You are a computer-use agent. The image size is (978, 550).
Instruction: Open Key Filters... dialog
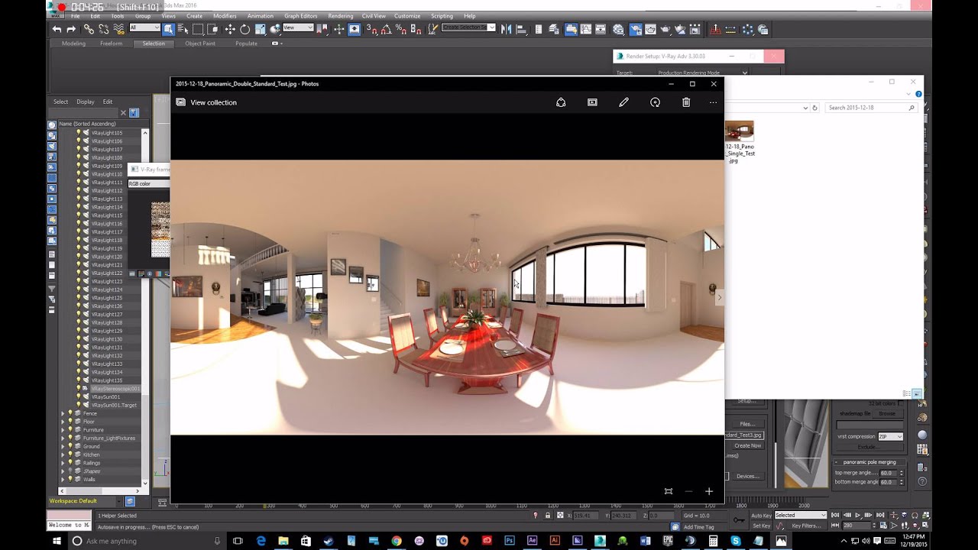click(807, 526)
